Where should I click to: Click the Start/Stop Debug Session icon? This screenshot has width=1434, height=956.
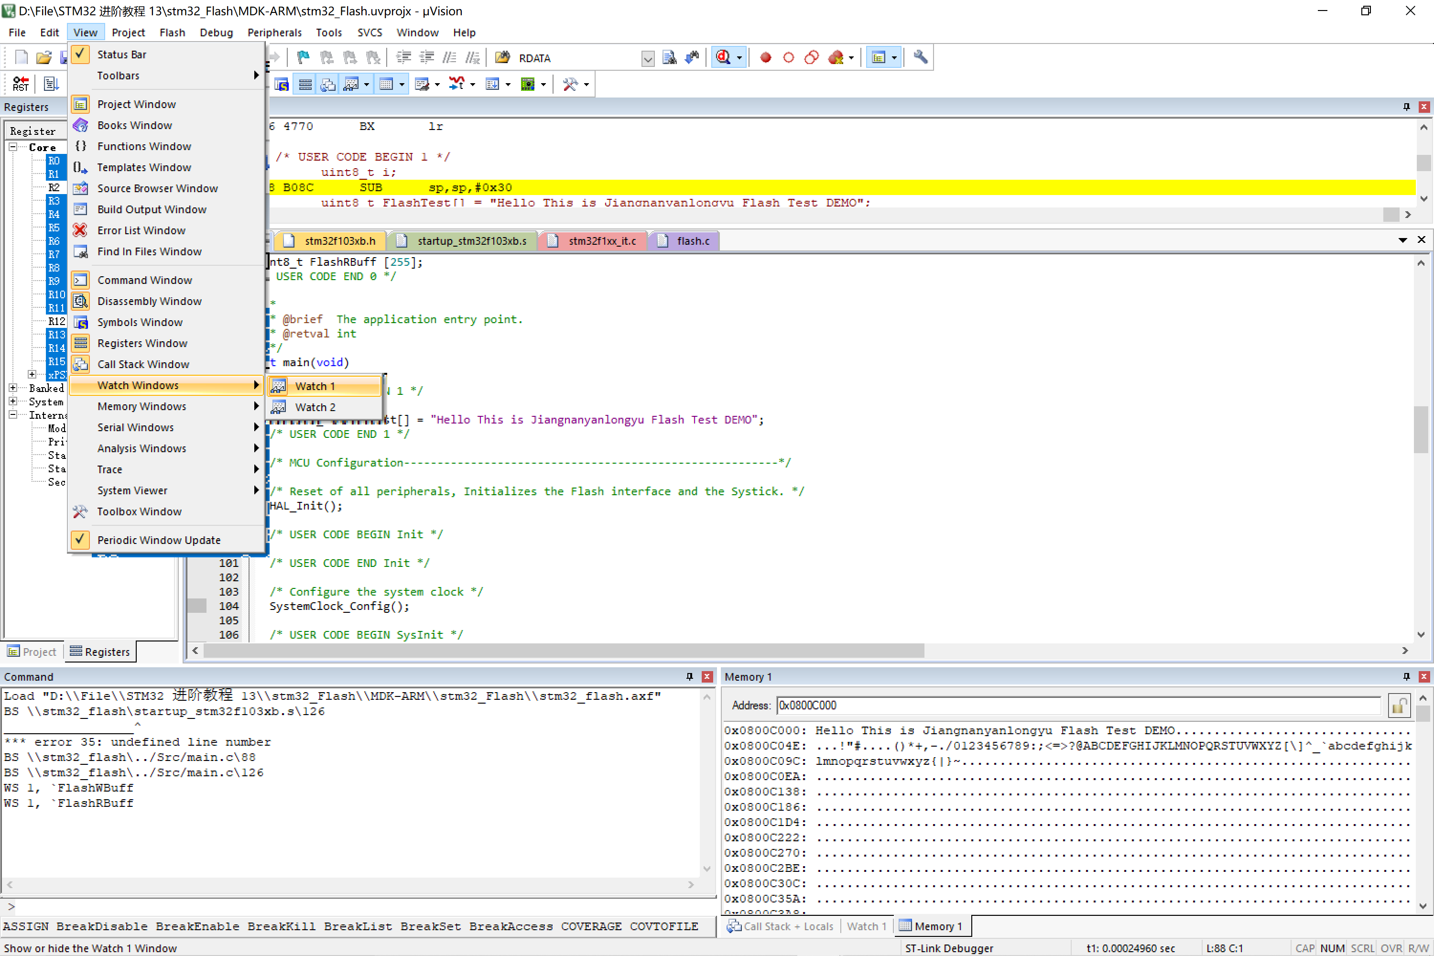coord(723,58)
